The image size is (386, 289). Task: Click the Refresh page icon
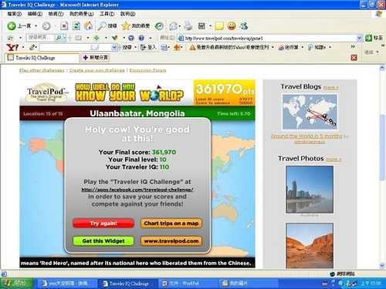tap(76, 25)
